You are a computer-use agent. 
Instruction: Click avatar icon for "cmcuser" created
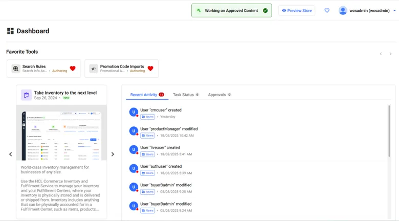tap(134, 113)
